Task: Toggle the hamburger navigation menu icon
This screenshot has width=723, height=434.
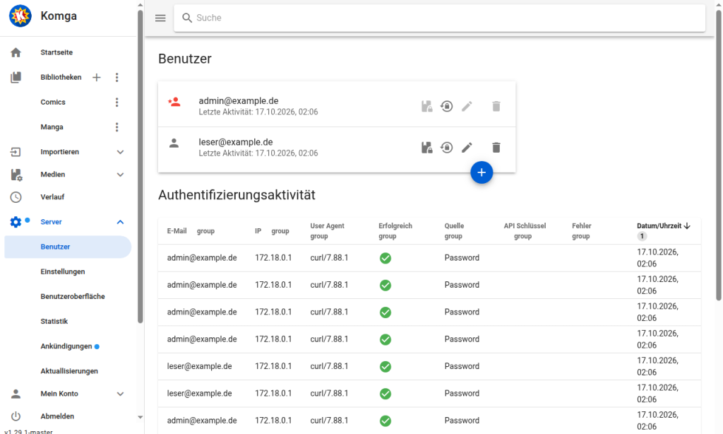Action: (160, 18)
